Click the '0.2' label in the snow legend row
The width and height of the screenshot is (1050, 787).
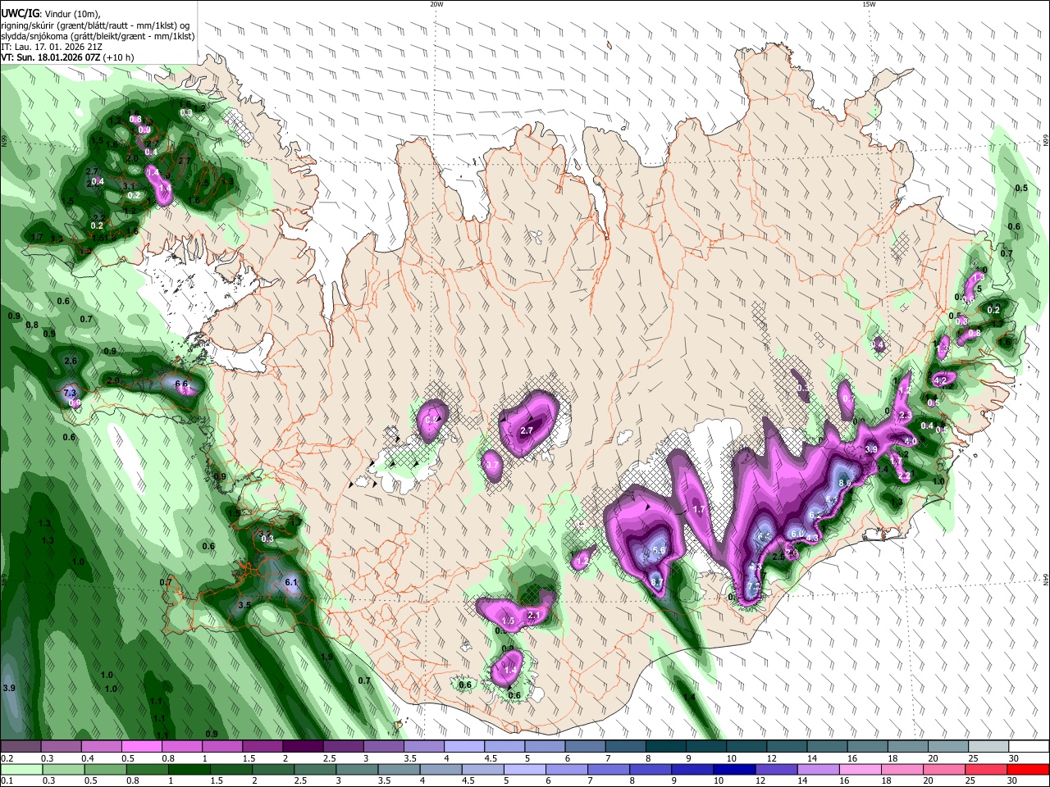[7, 758]
